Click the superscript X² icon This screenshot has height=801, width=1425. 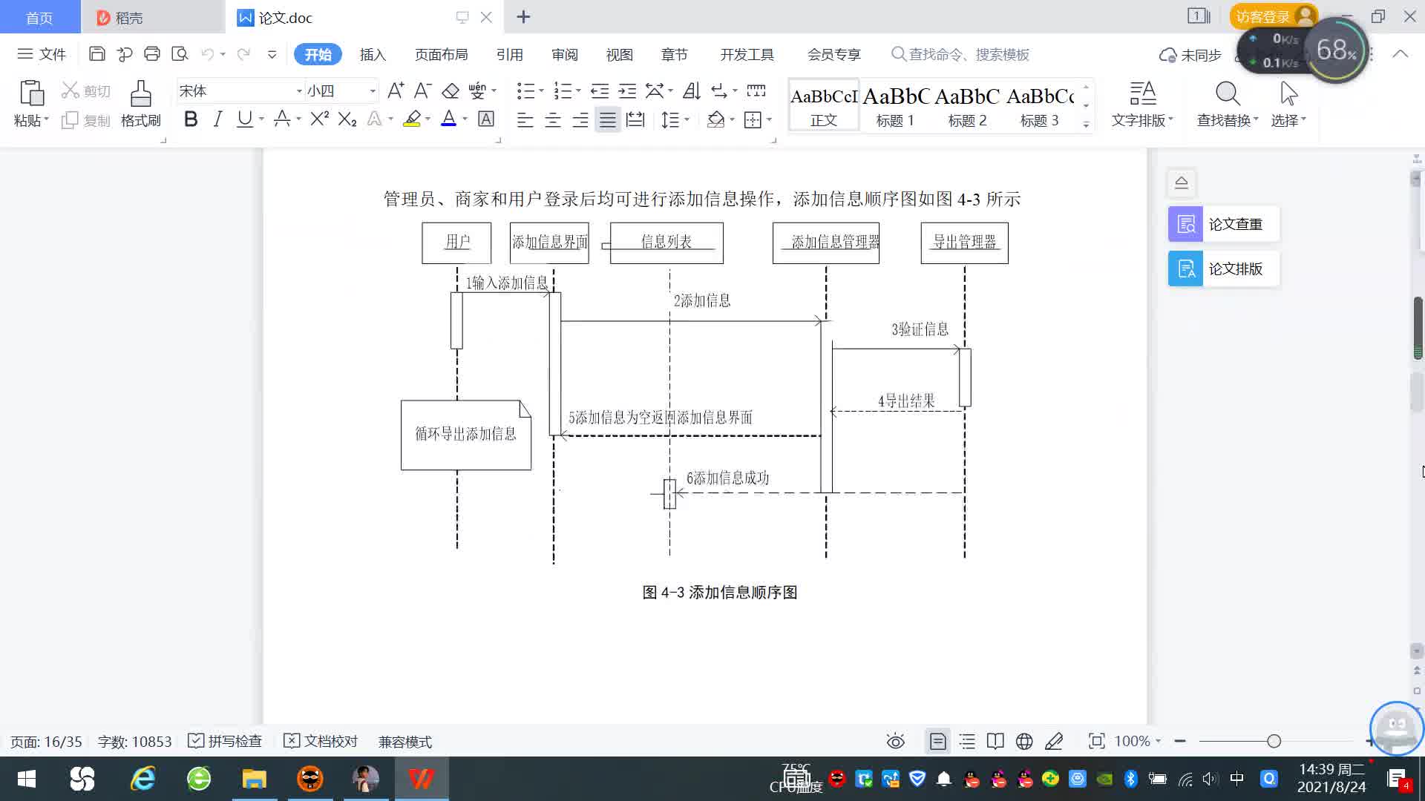tap(319, 119)
